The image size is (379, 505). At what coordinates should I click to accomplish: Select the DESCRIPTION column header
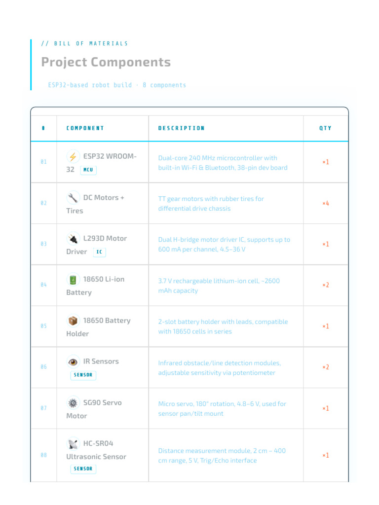coord(182,128)
